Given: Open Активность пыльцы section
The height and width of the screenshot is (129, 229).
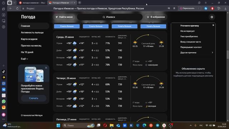Looking at the screenshot, I should pos(32,33).
